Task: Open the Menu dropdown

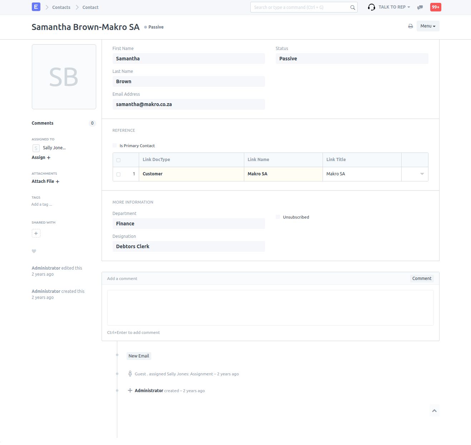Action: pos(428,26)
